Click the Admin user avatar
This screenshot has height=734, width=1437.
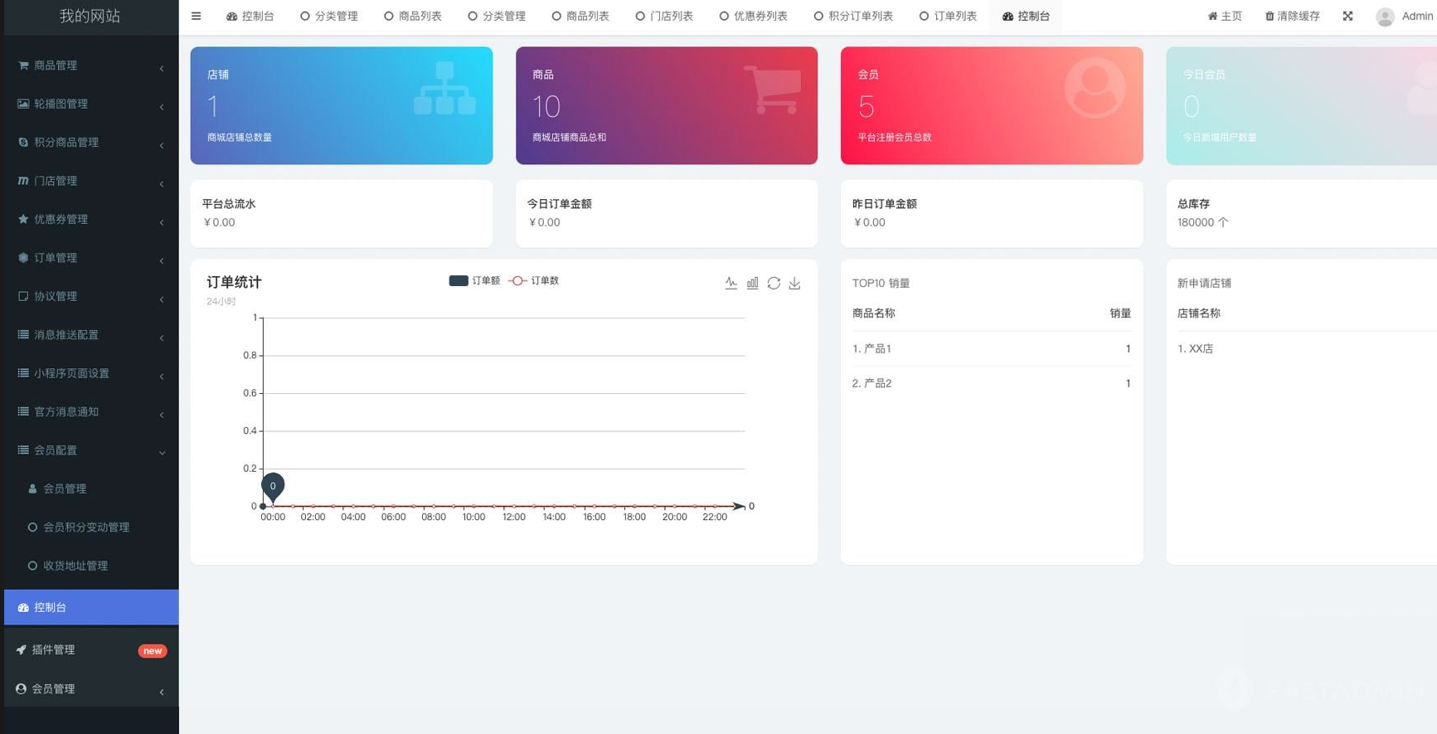pos(1384,17)
